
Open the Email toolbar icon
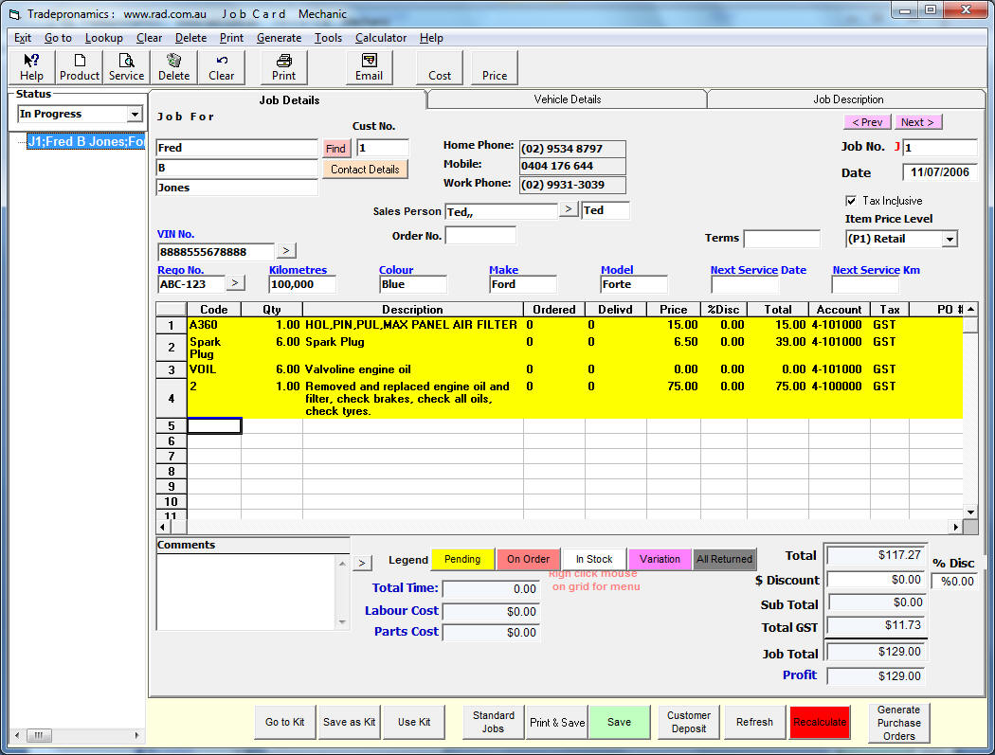point(369,67)
